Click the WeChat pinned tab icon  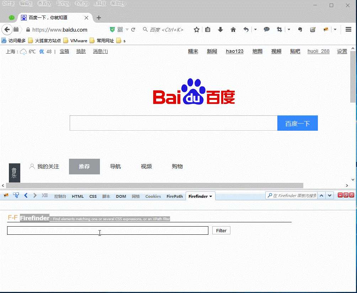(12, 18)
